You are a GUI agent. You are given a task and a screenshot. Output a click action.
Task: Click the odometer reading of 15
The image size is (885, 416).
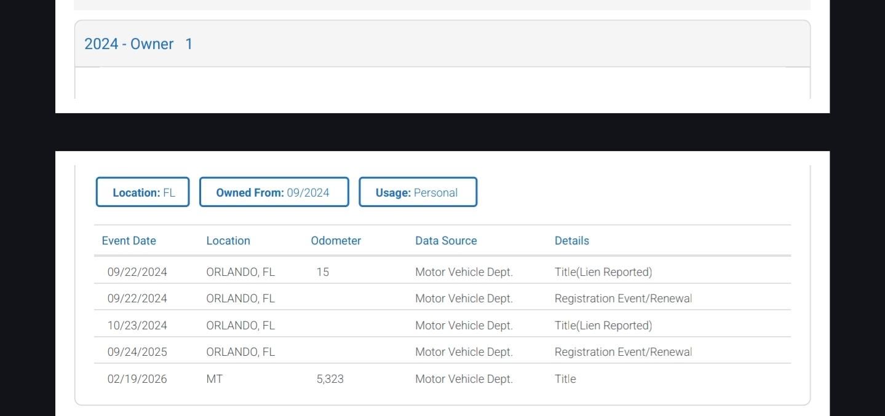323,272
